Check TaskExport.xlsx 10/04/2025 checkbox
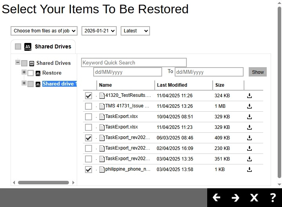 [89, 117]
